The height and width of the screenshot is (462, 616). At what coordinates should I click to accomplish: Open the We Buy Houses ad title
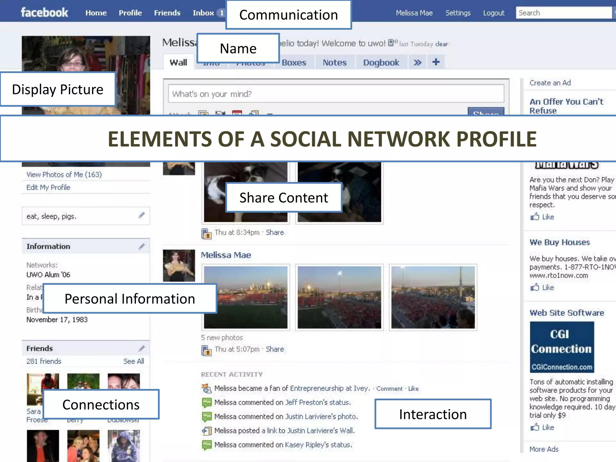click(x=559, y=242)
